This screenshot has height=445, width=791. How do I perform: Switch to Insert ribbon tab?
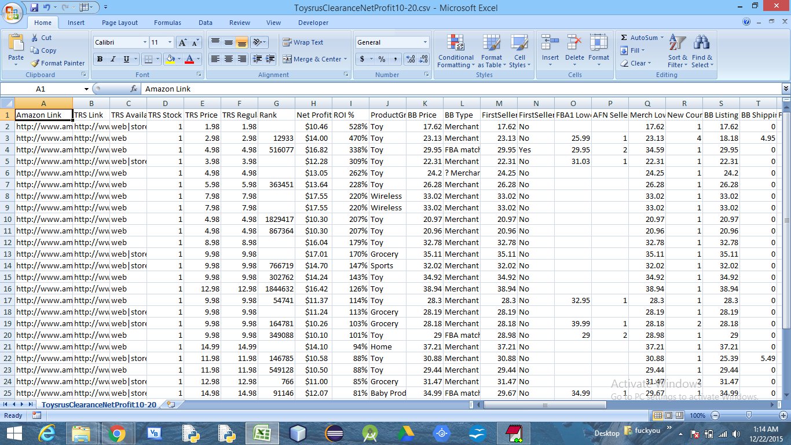point(76,23)
